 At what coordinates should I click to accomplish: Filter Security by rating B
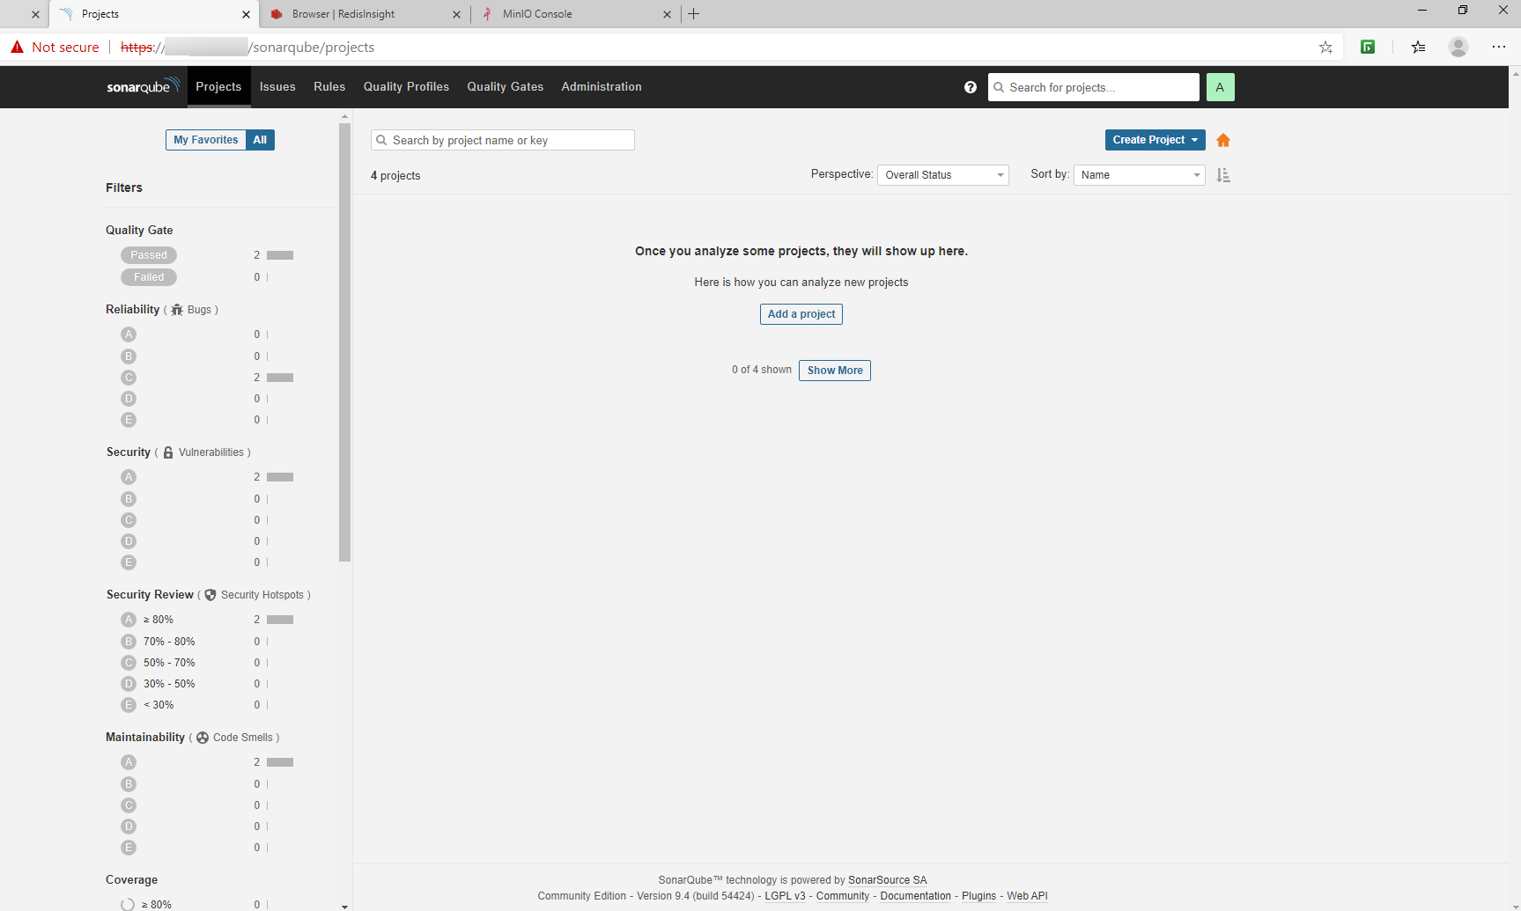click(129, 499)
